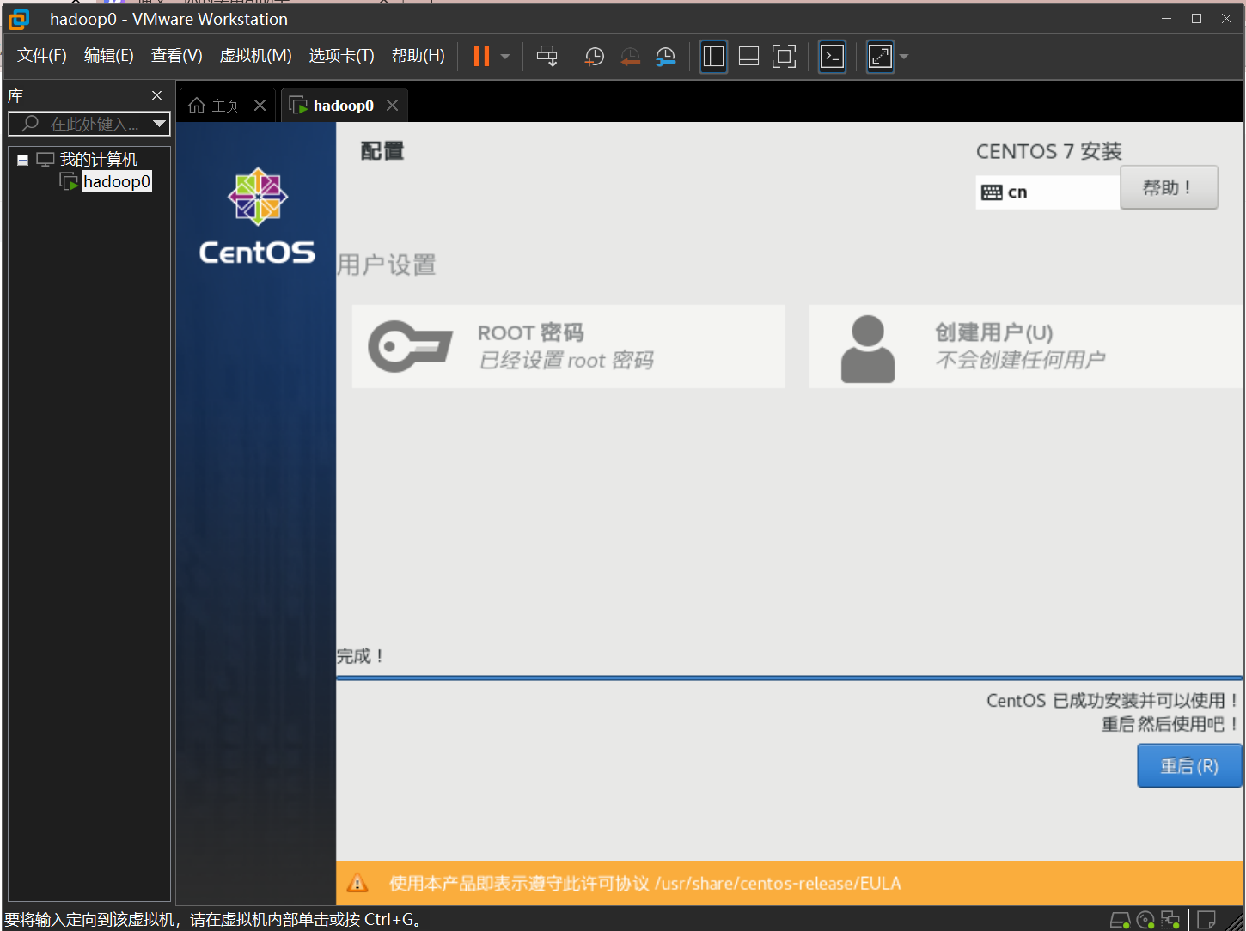Pause the virtual machine with the orange button
Viewport: 1246px width, 931px height.
[481, 57]
